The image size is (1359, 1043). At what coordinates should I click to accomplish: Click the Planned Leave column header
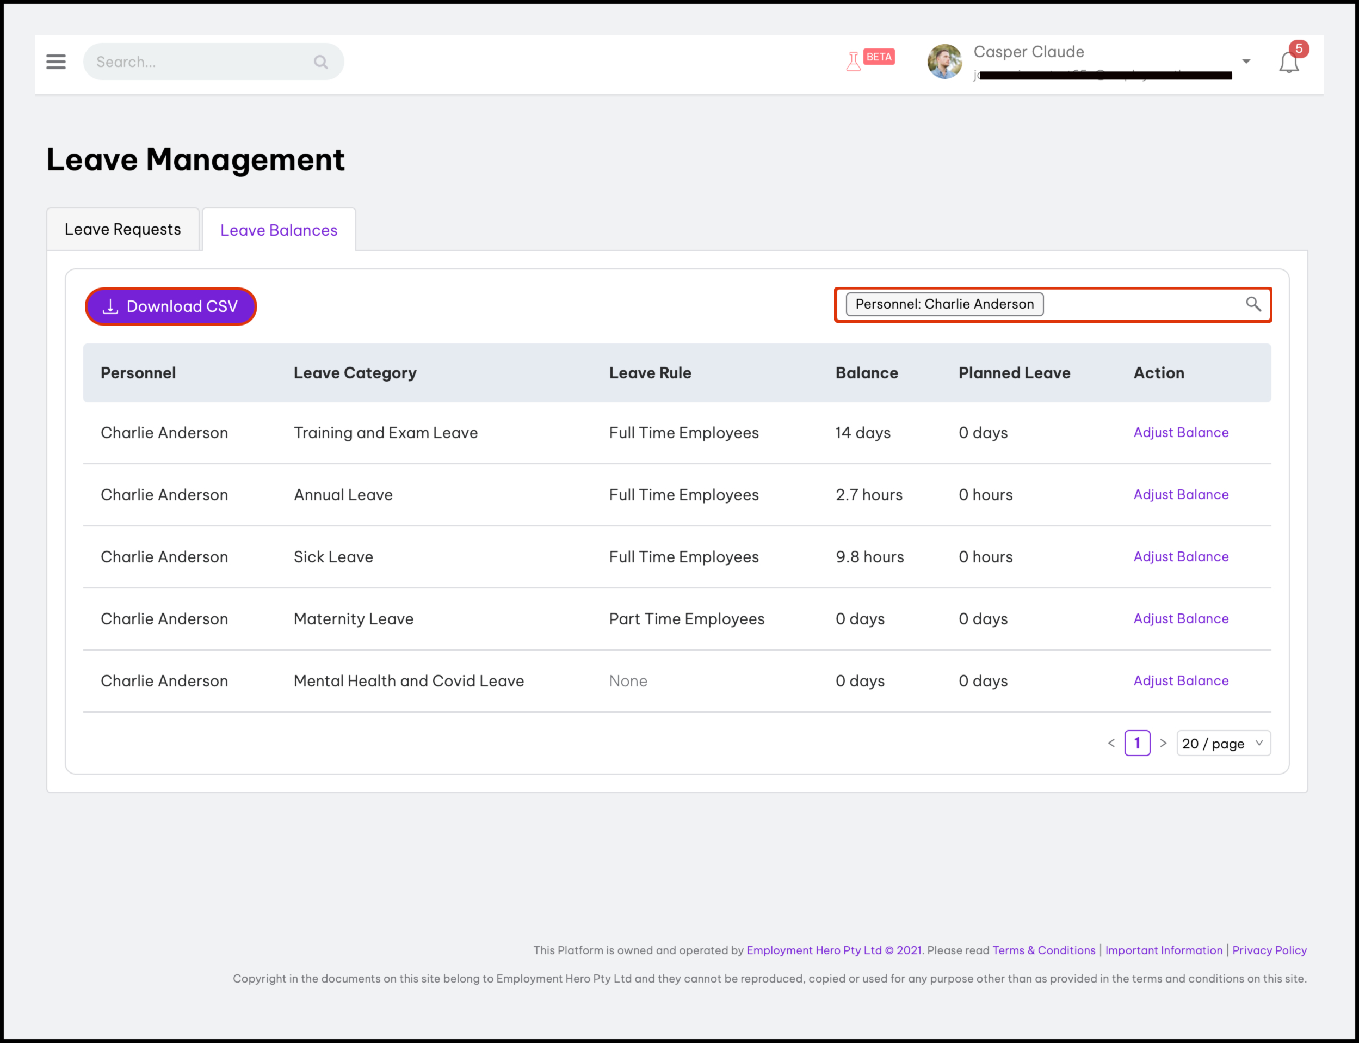(1014, 373)
